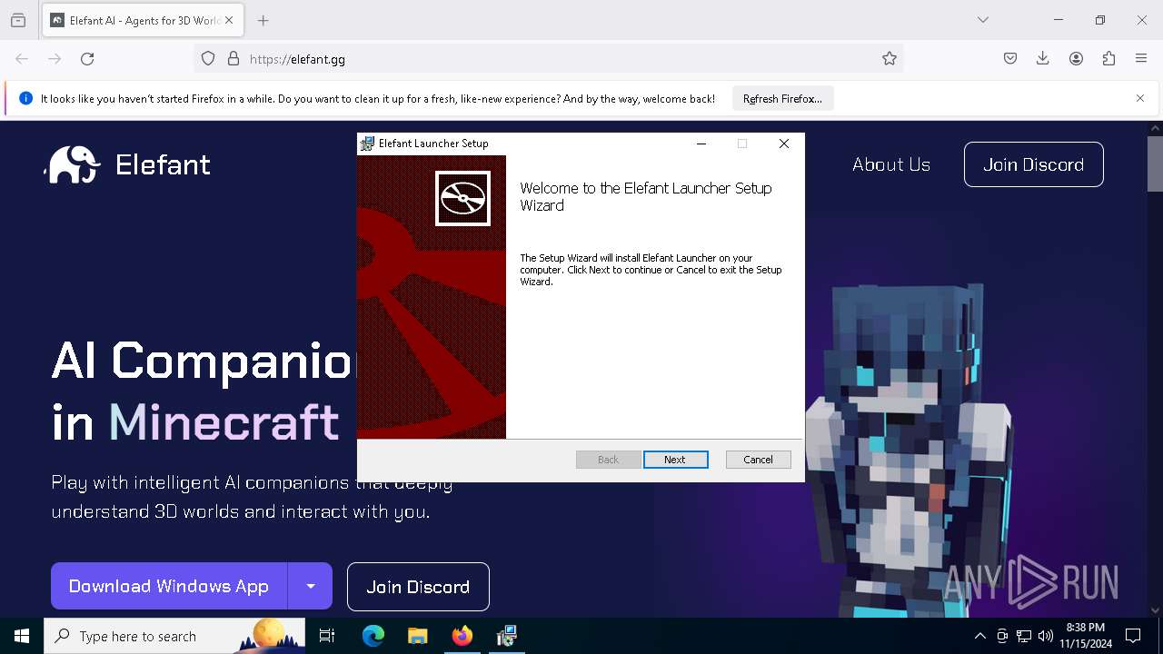Open the recent browsing view icon
Viewport: 1163px width, 654px height.
pyautogui.click(x=18, y=20)
